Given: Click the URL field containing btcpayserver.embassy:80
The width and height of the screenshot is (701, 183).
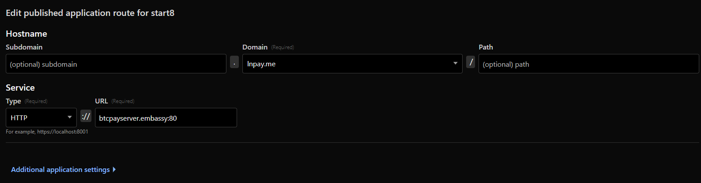Looking at the screenshot, I should click(166, 118).
